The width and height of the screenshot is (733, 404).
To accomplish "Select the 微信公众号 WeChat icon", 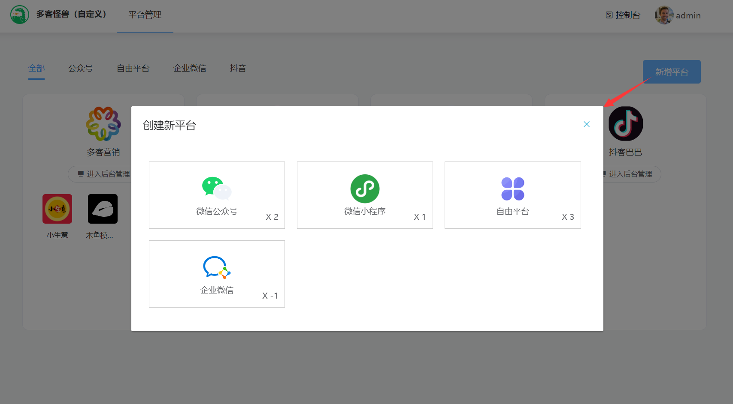I will [x=217, y=189].
